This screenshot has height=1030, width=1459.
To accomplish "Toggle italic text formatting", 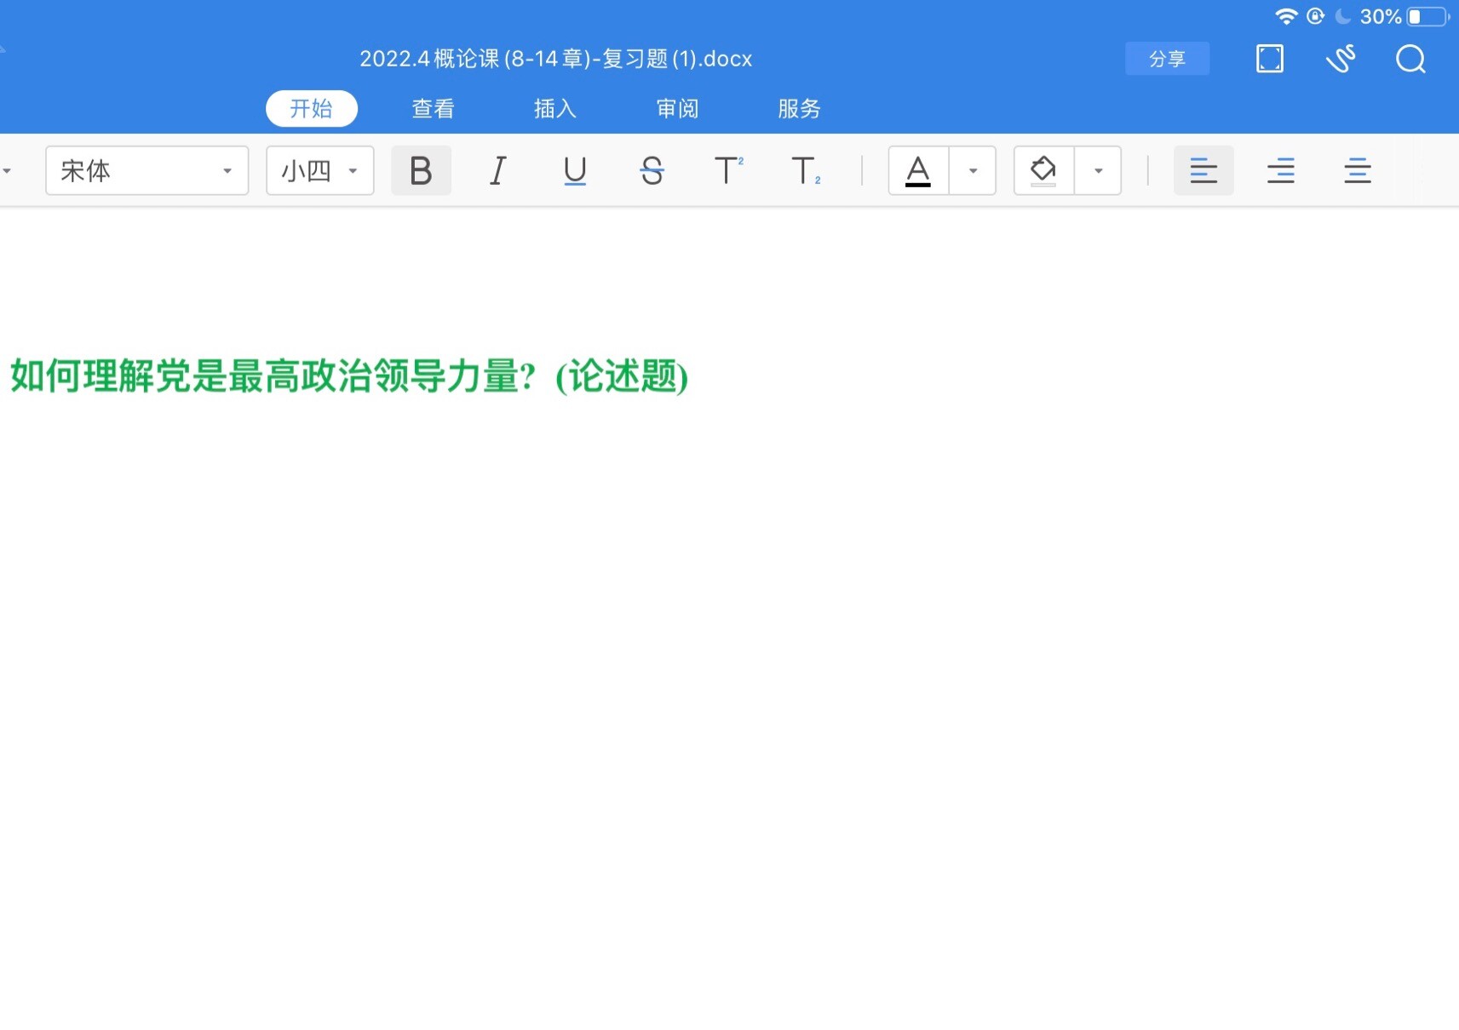I will tap(498, 171).
